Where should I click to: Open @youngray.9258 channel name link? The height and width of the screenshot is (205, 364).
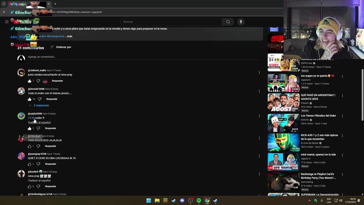tap(37, 154)
